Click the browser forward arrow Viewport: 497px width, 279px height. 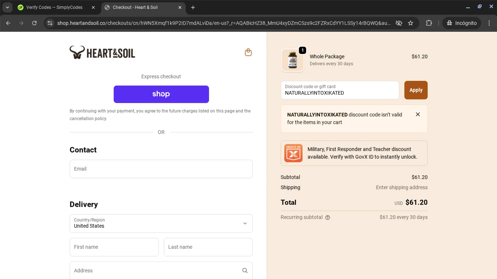21,23
